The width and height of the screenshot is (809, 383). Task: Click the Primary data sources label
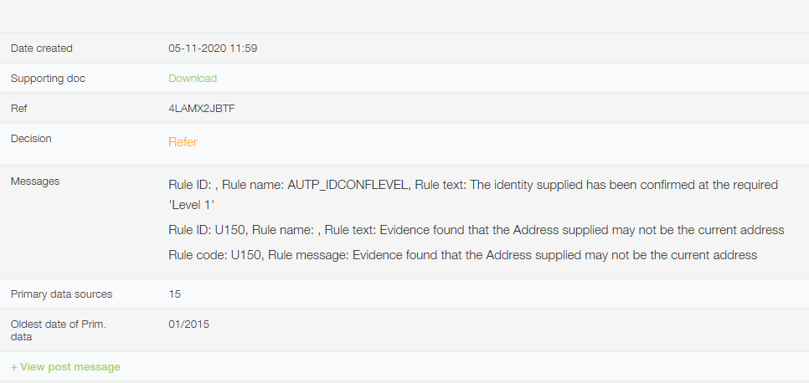click(61, 294)
